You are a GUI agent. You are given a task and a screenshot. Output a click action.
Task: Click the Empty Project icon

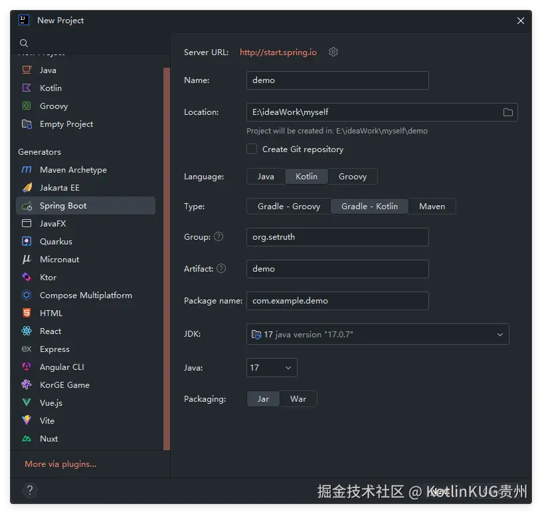(x=27, y=124)
